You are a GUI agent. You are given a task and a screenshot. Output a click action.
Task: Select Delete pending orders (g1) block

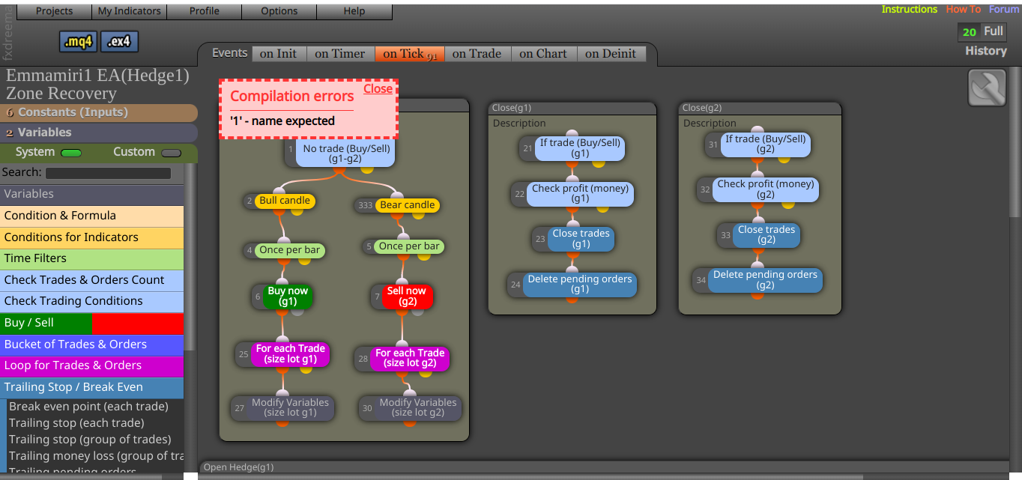coord(579,285)
